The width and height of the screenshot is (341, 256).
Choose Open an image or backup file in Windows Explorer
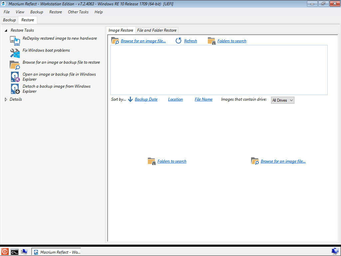coord(59,77)
